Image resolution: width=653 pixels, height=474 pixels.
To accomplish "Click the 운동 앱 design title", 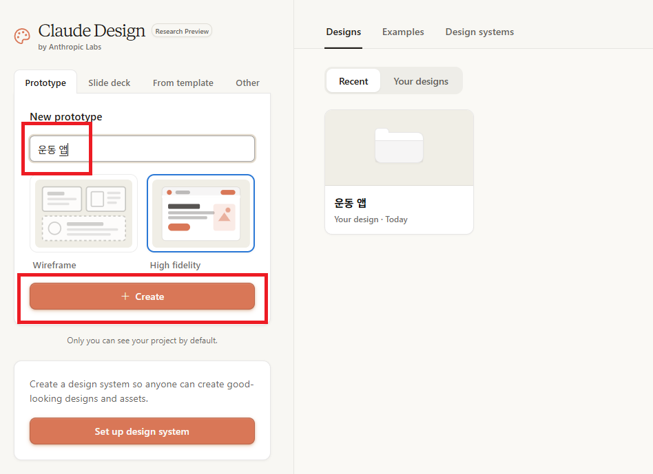I will pos(350,203).
